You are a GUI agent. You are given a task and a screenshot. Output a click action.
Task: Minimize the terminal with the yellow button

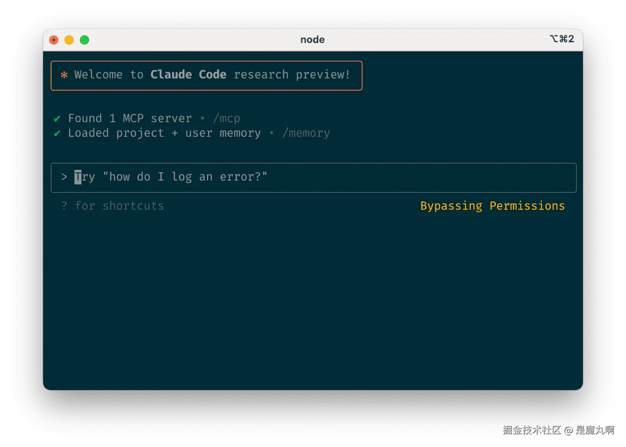(69, 40)
